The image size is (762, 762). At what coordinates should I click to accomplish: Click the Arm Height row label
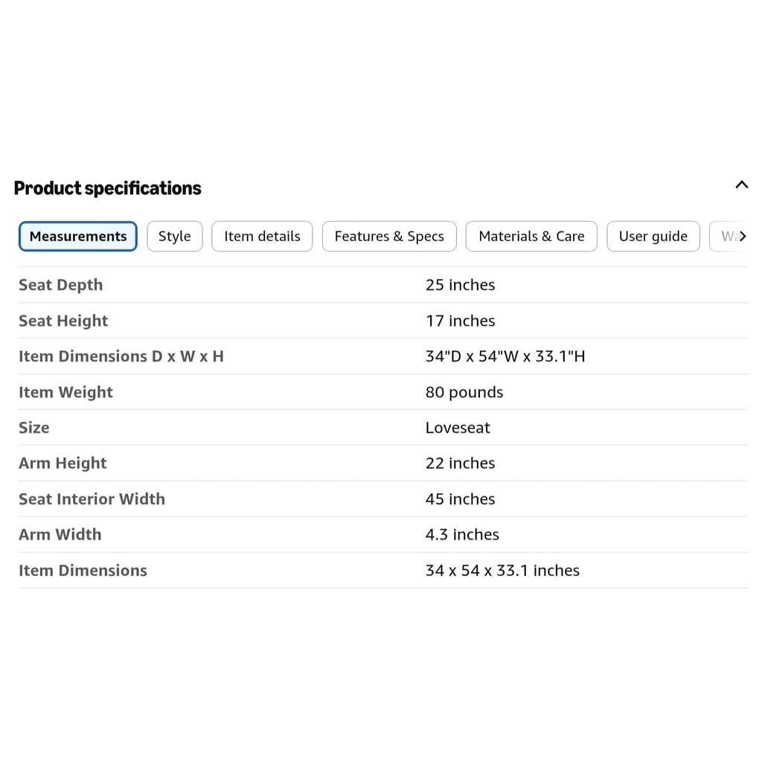click(63, 463)
